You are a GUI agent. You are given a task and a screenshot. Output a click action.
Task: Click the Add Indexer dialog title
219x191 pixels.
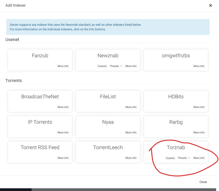click(x=16, y=5)
